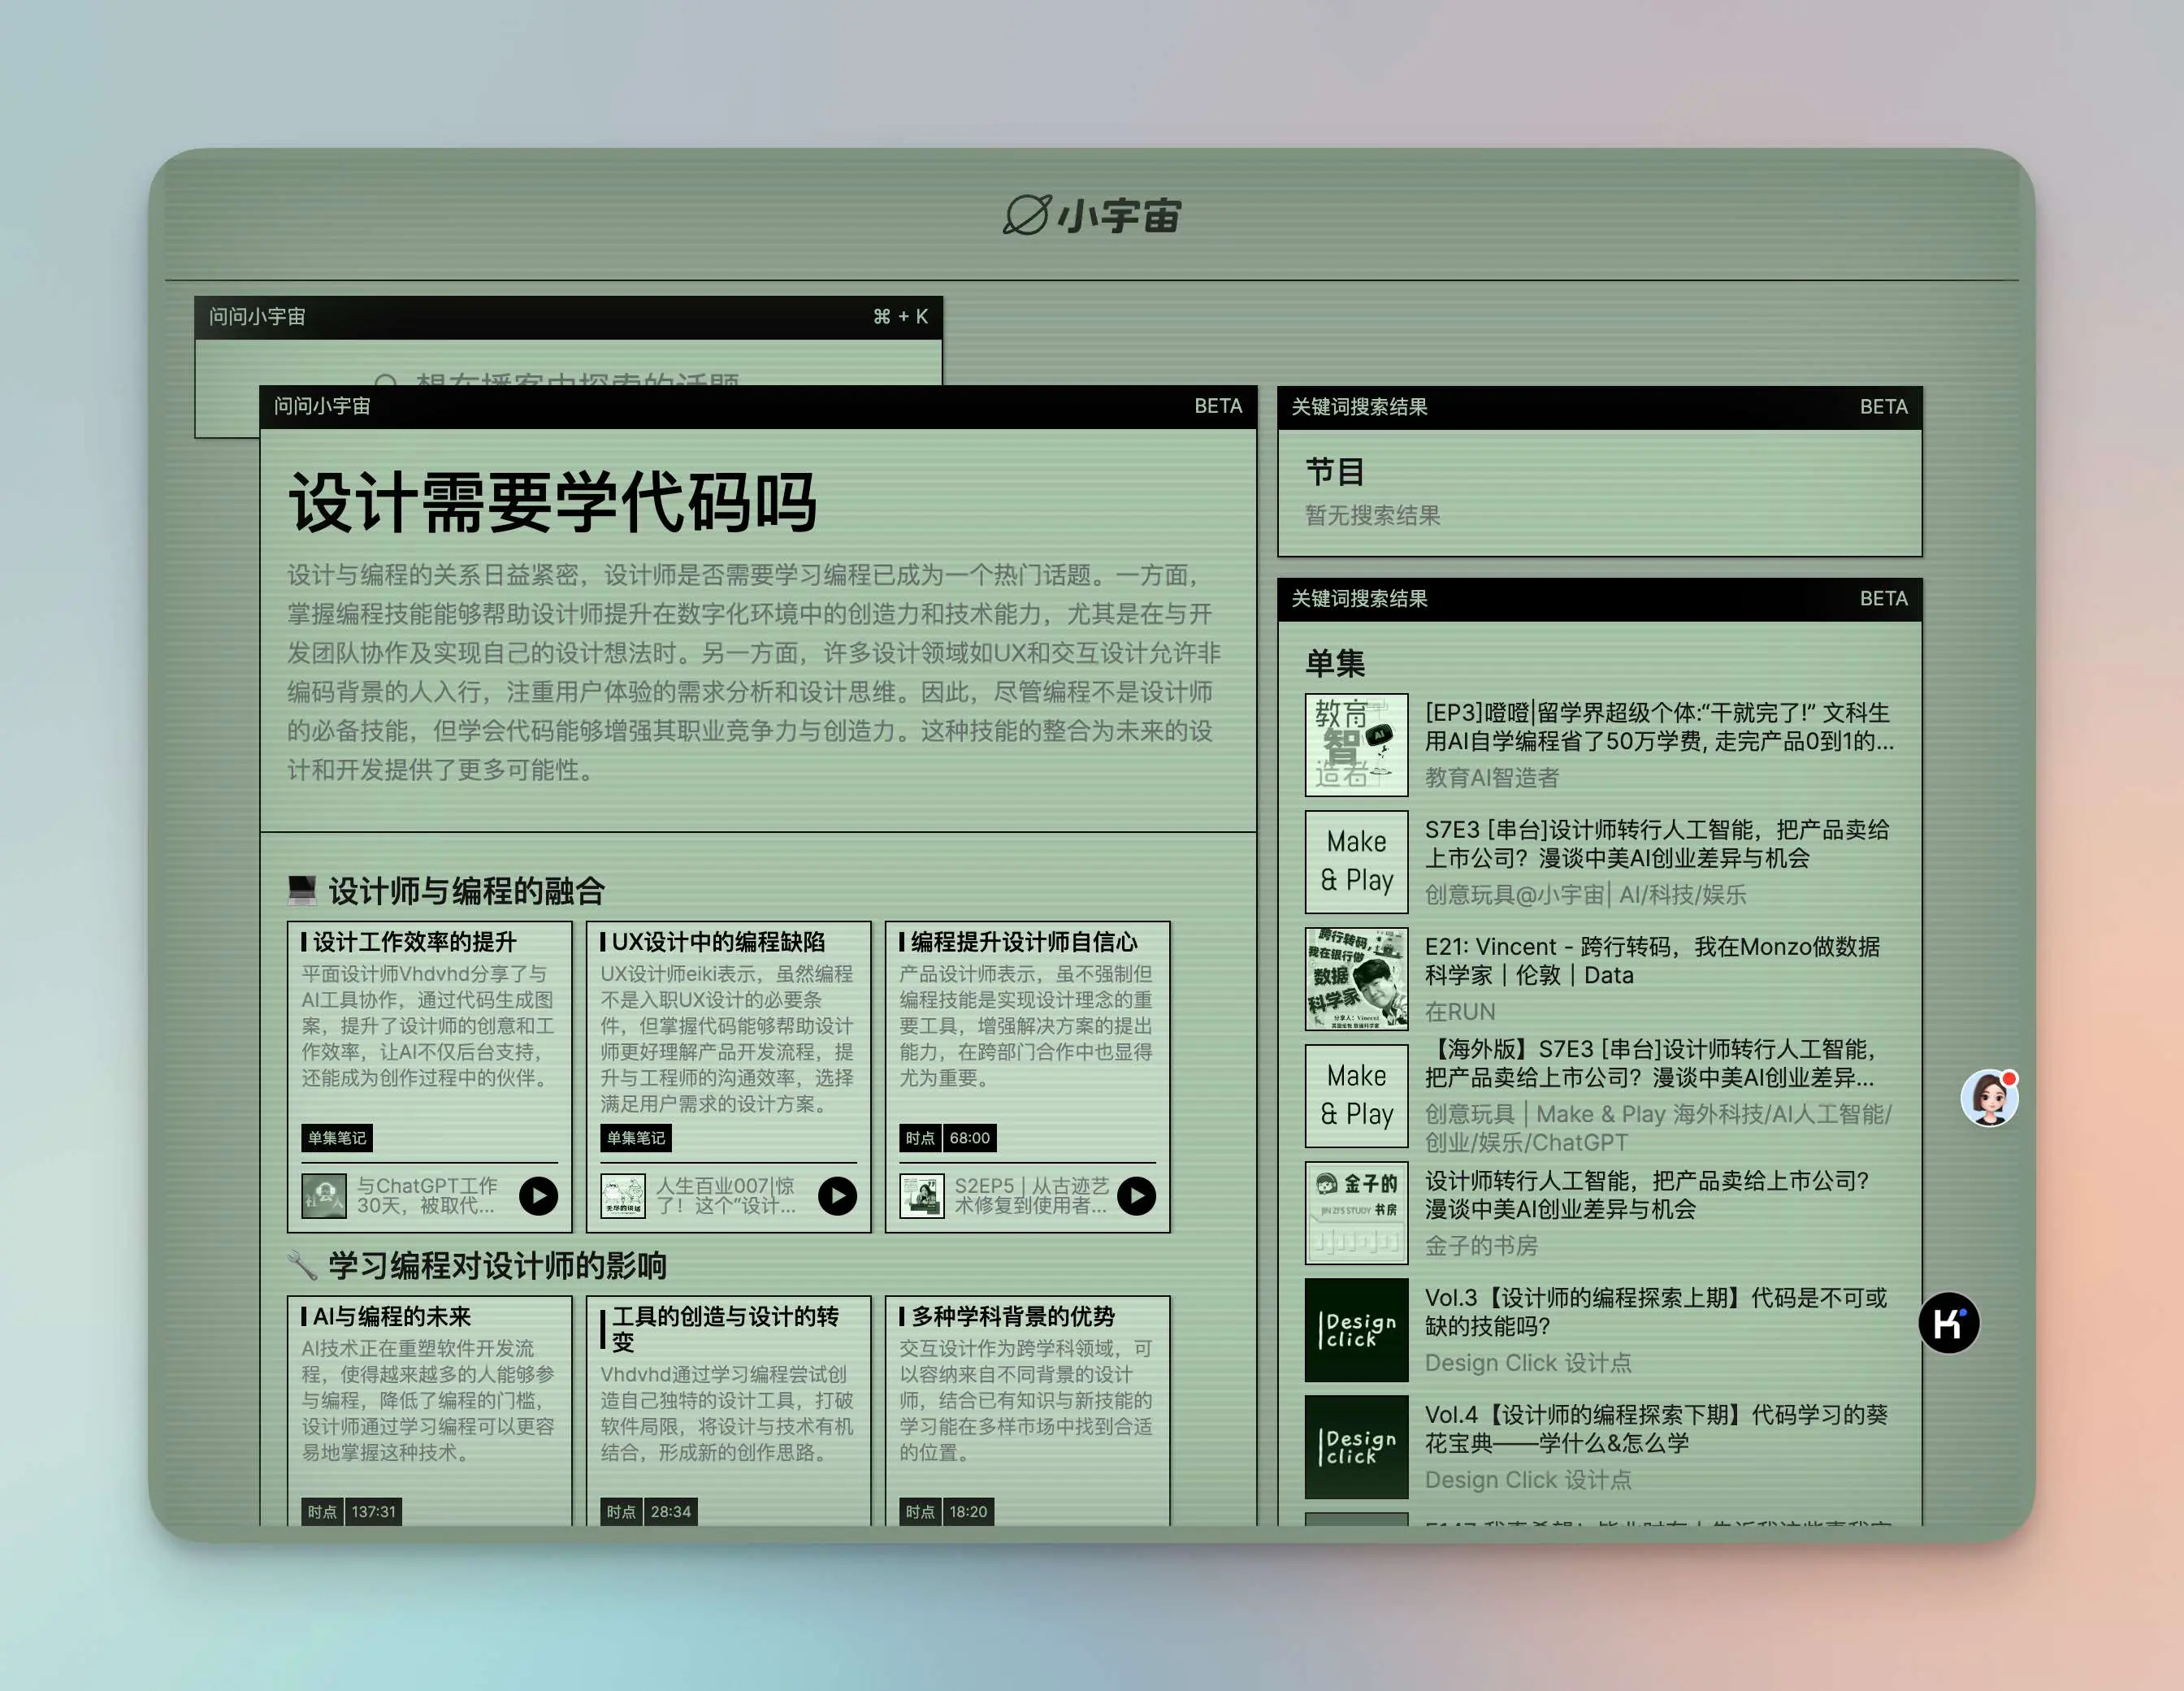Open the 人生百业007 episode thumbnail
2184x1691 pixels.
[x=623, y=1195]
